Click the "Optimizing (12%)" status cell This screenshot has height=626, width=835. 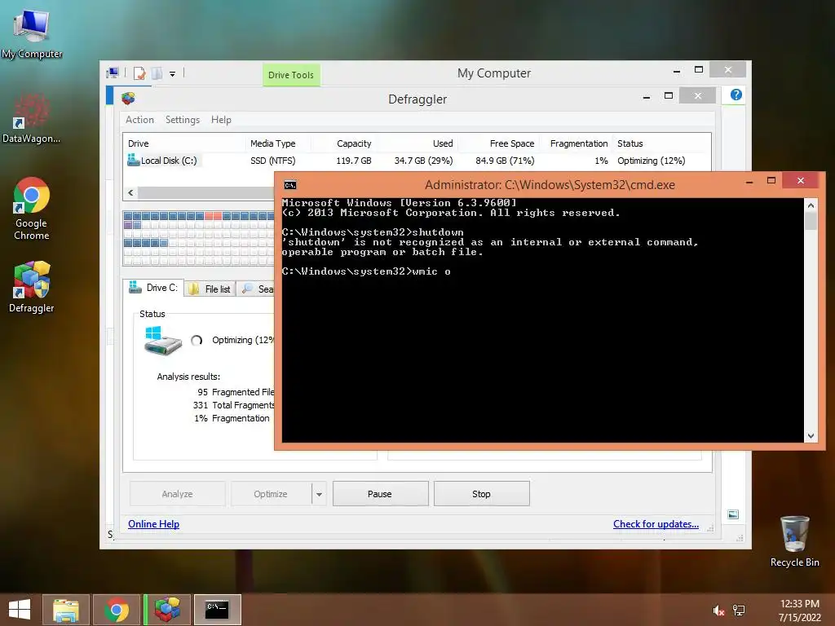click(x=652, y=161)
